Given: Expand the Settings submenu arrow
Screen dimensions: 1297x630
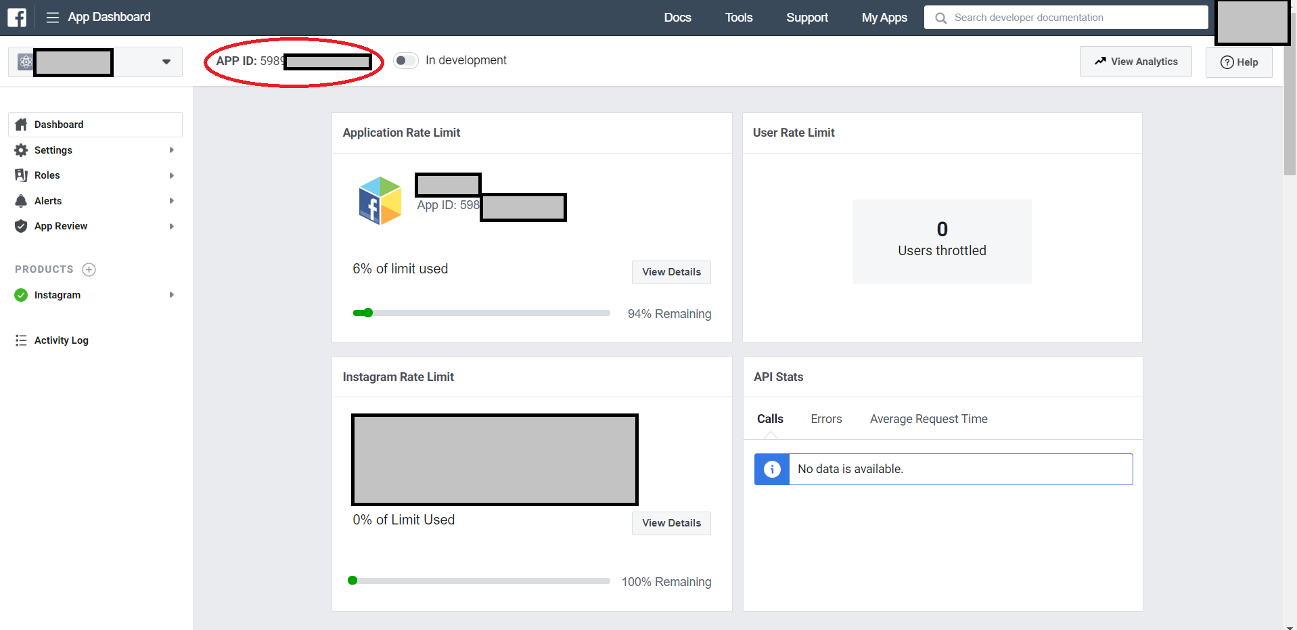Looking at the screenshot, I should [x=172, y=150].
